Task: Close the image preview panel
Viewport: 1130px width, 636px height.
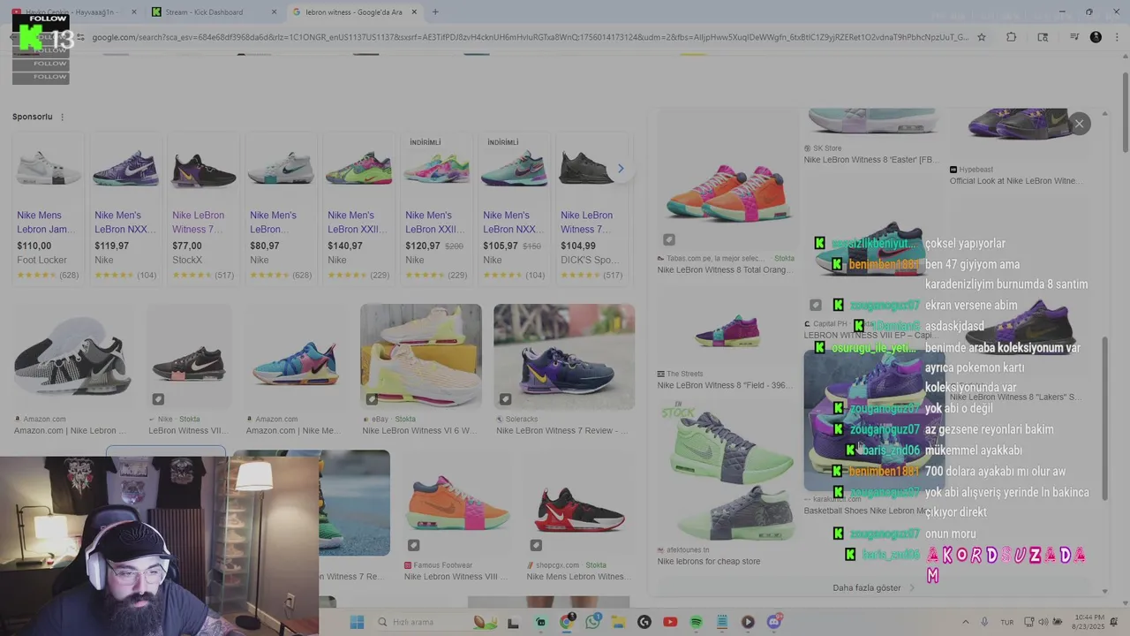Action: click(x=1079, y=124)
